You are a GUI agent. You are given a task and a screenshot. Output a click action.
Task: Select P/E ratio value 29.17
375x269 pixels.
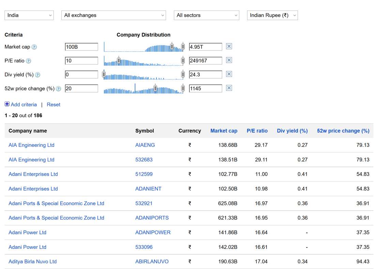pos(261,145)
